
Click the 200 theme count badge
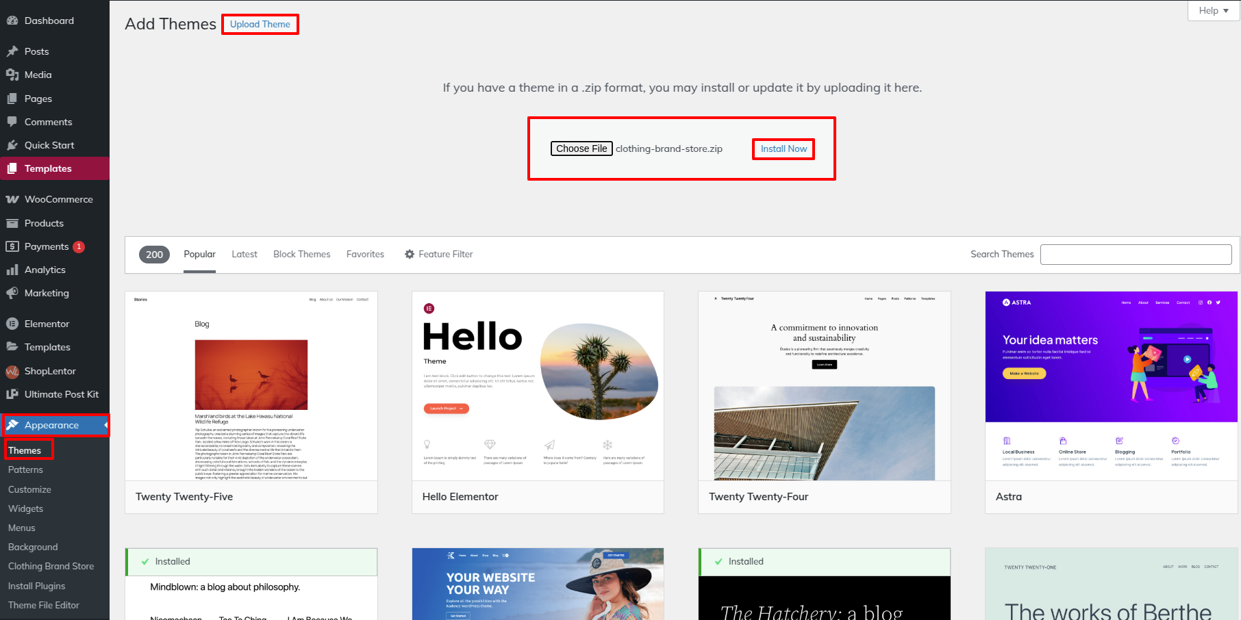pos(155,255)
